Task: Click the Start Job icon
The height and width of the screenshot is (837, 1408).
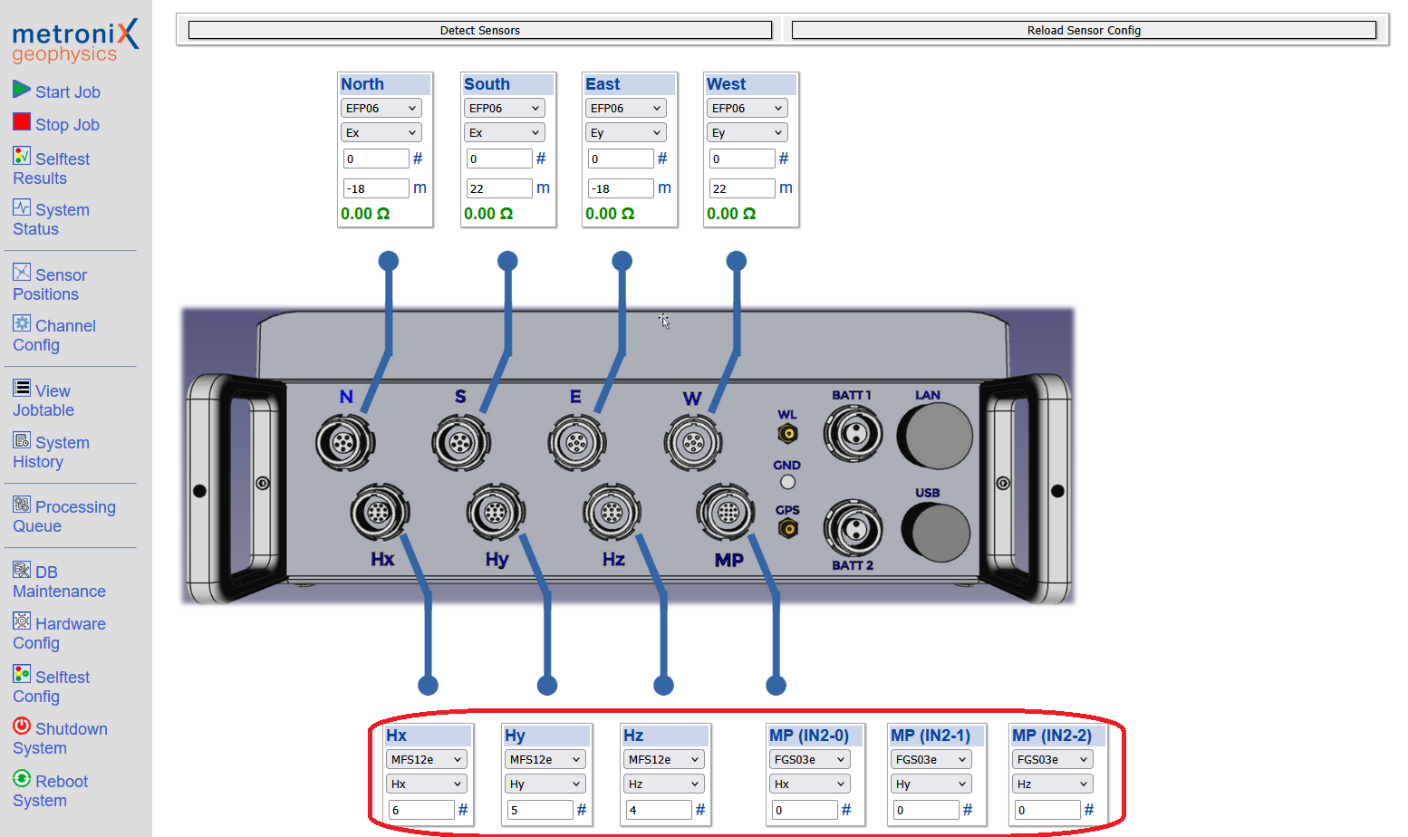Action: (22, 91)
